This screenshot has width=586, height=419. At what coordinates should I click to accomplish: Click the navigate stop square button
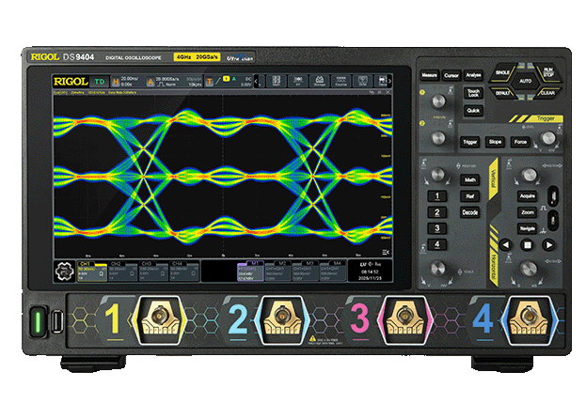tap(527, 245)
